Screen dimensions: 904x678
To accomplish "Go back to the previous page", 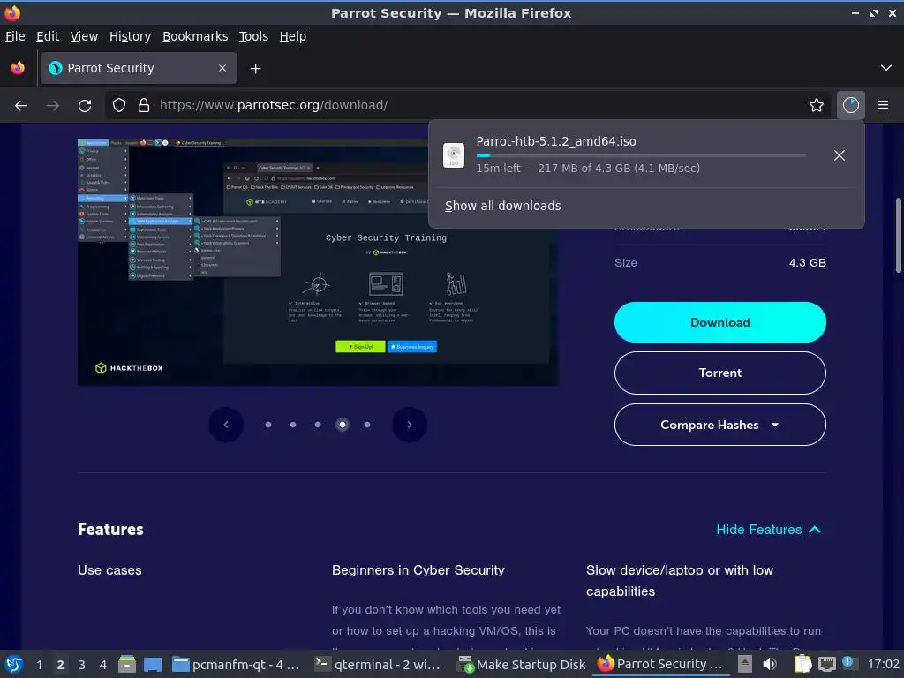I will (x=21, y=106).
